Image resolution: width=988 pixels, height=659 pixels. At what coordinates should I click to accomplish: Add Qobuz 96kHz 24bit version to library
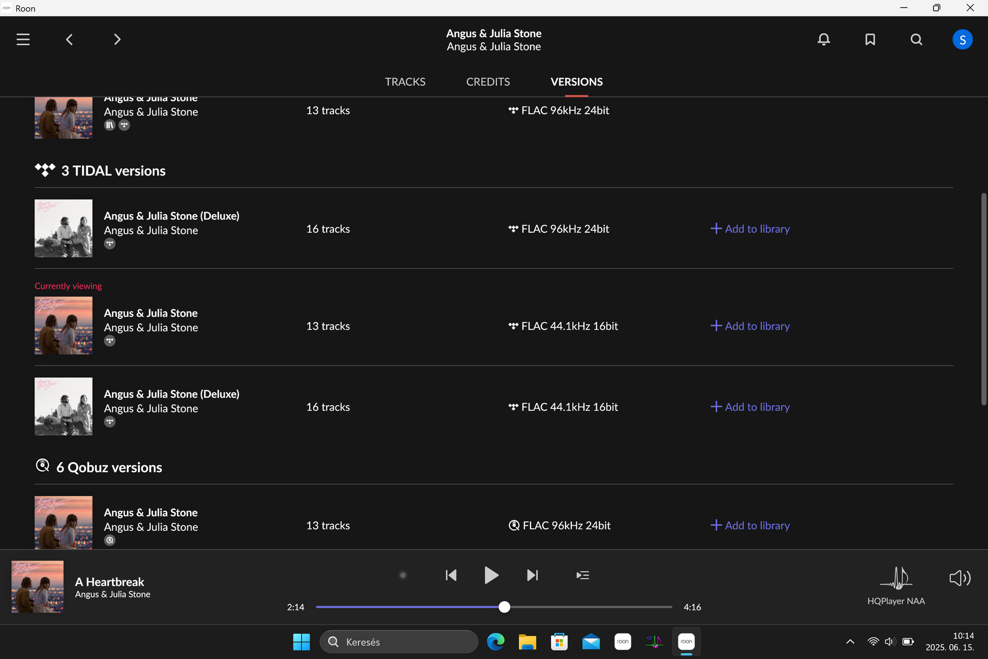[750, 525]
